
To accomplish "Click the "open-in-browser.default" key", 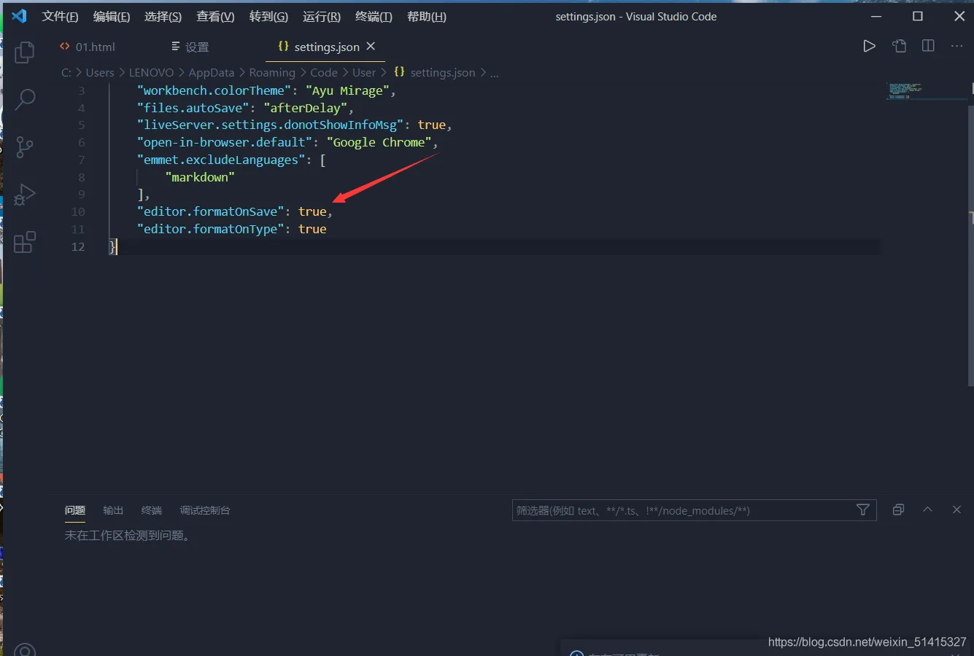I will pos(225,142).
